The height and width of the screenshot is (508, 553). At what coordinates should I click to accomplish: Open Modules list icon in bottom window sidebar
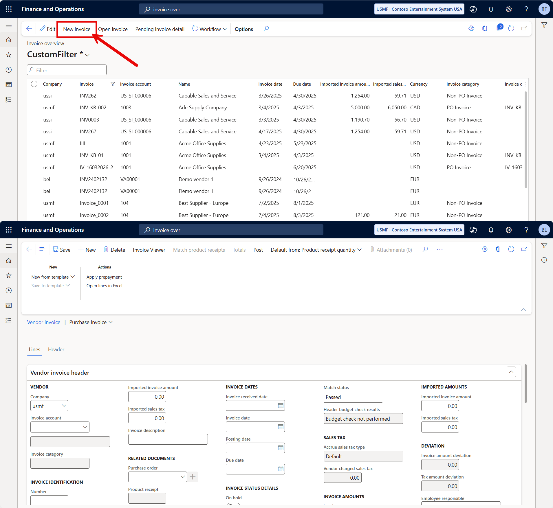[9, 320]
